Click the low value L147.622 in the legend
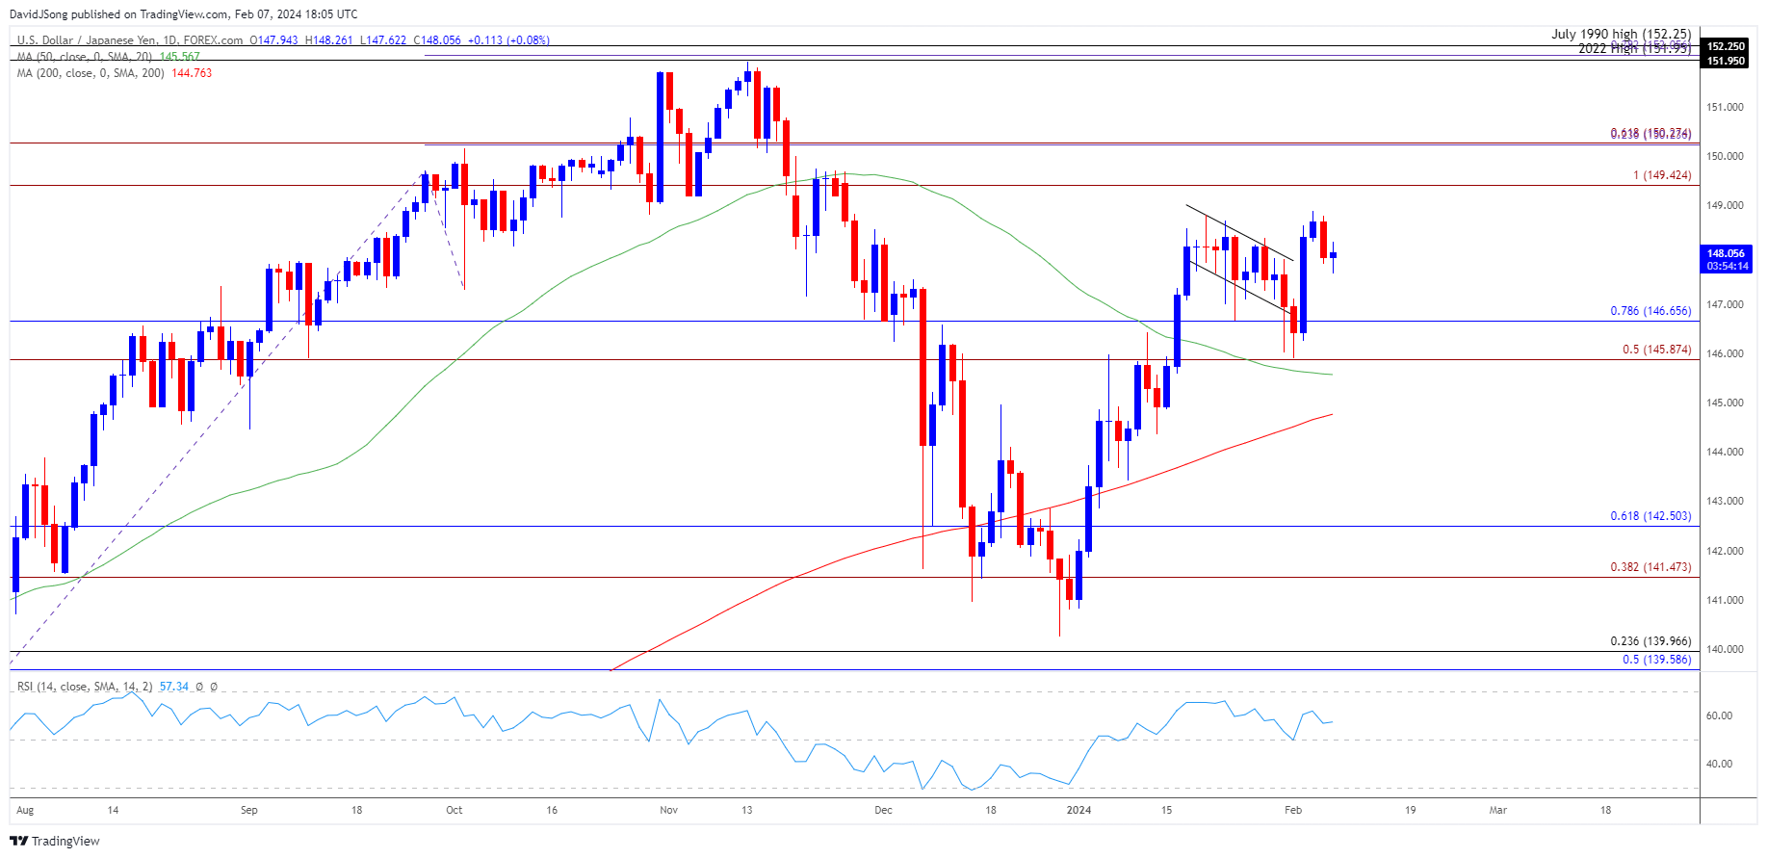 (x=383, y=40)
